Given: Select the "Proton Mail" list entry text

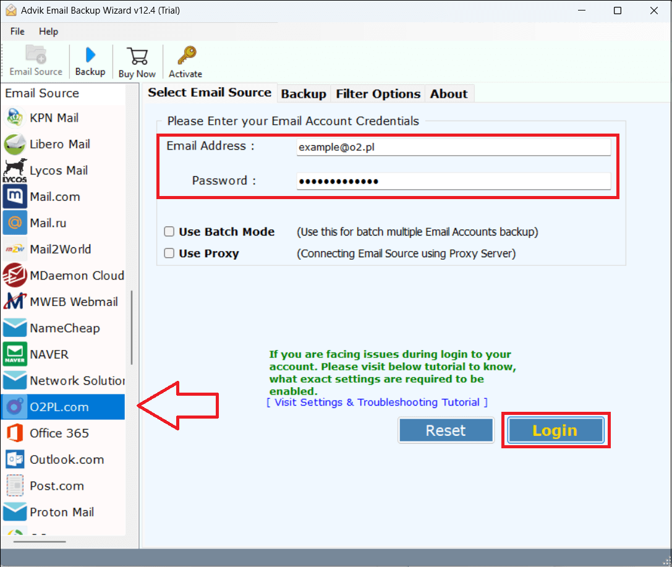Looking at the screenshot, I should [62, 512].
